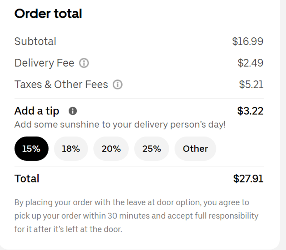Click the Subtotal label
This screenshot has width=286, height=250.
pos(35,41)
